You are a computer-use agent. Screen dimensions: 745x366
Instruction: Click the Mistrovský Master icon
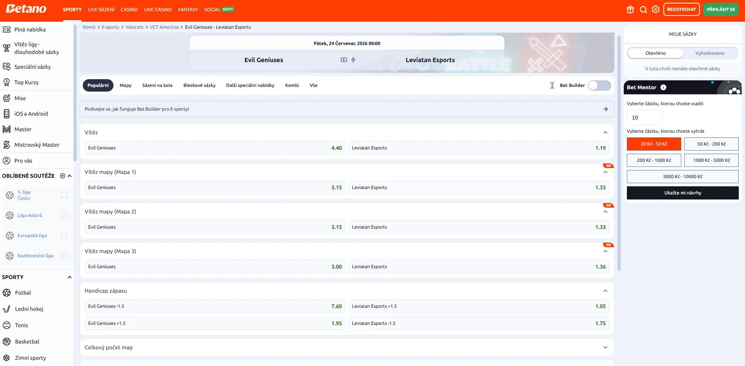pyautogui.click(x=7, y=145)
